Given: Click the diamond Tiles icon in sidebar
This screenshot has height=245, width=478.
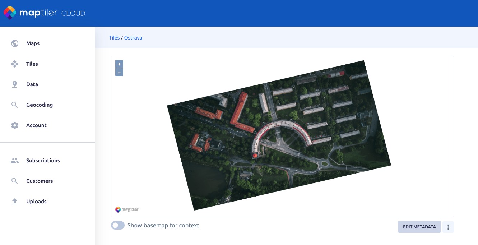Looking at the screenshot, I should [15, 64].
